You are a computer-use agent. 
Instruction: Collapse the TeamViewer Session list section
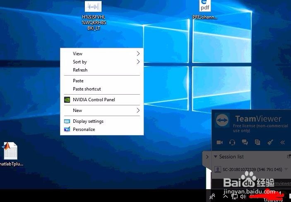[216, 157]
